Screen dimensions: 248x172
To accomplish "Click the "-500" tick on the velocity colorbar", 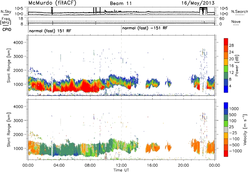I will [x=234, y=145].
